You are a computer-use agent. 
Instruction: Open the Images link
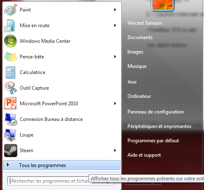[135, 52]
